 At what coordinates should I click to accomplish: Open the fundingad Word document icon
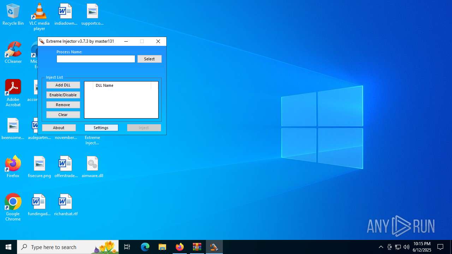[x=39, y=205]
